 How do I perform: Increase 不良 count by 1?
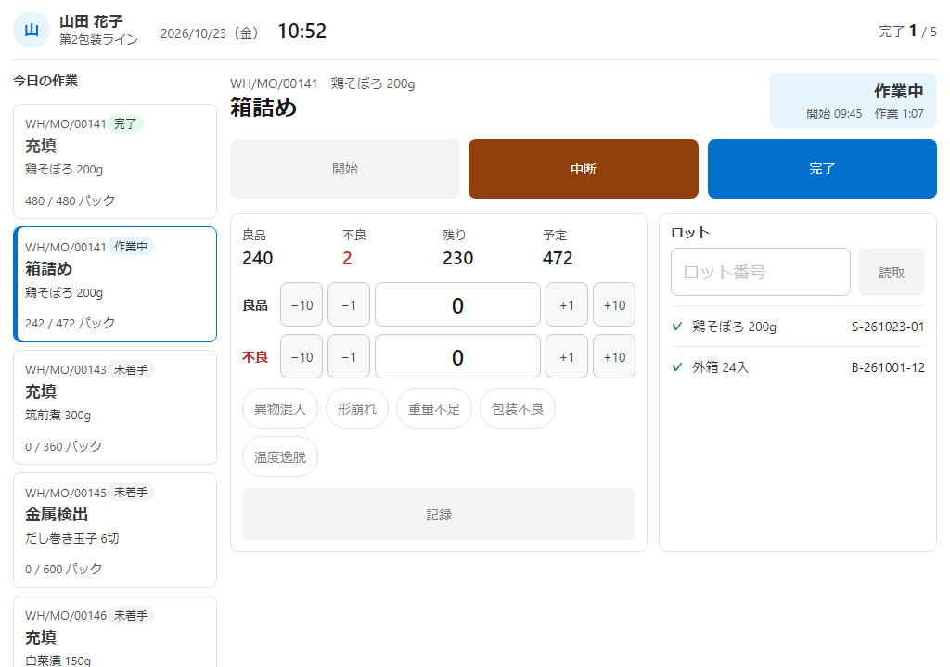point(567,357)
